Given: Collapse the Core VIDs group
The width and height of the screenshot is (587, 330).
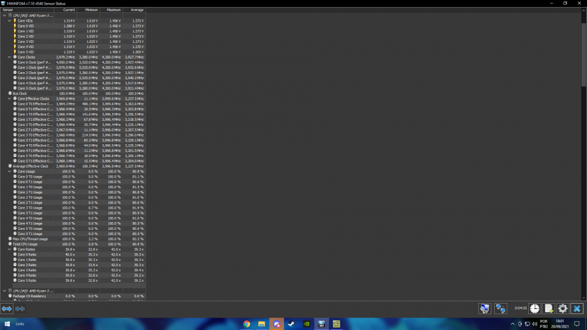Looking at the screenshot, I should (9, 21).
